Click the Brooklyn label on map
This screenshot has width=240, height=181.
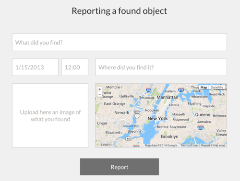pyautogui.click(x=169, y=136)
